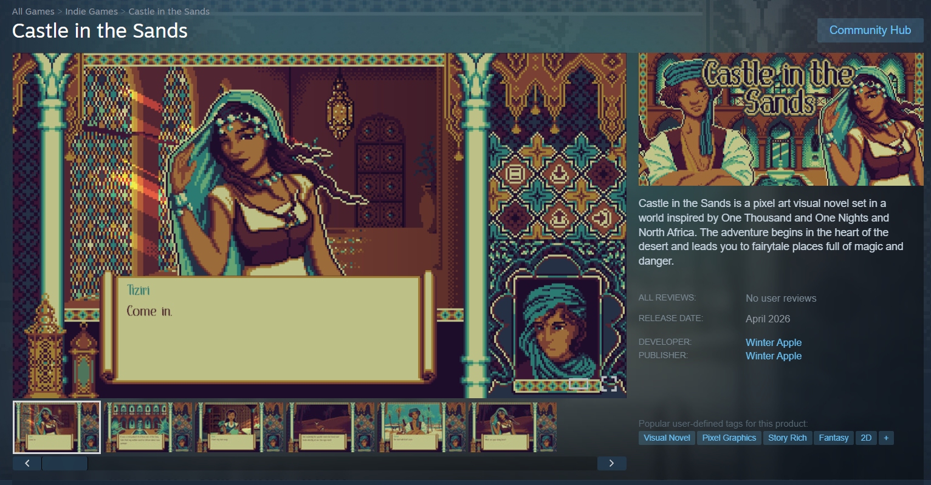Click the in-game exit arrow icon
This screenshot has width=931, height=485.
click(x=602, y=216)
